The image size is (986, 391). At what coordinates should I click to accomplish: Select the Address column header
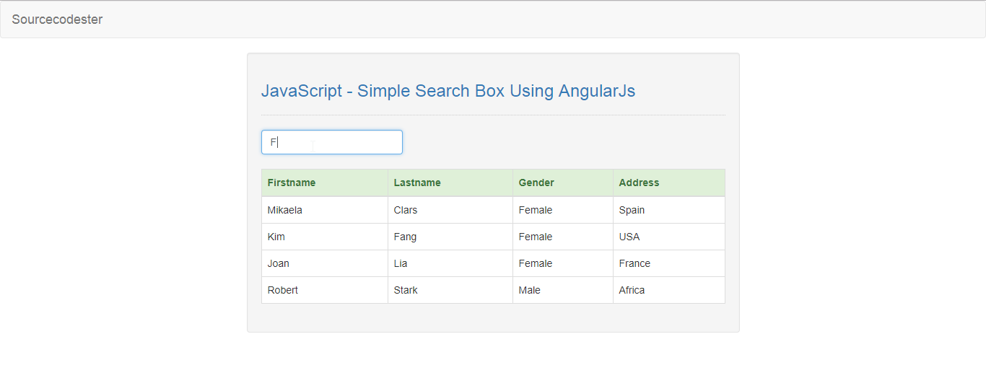(x=669, y=183)
